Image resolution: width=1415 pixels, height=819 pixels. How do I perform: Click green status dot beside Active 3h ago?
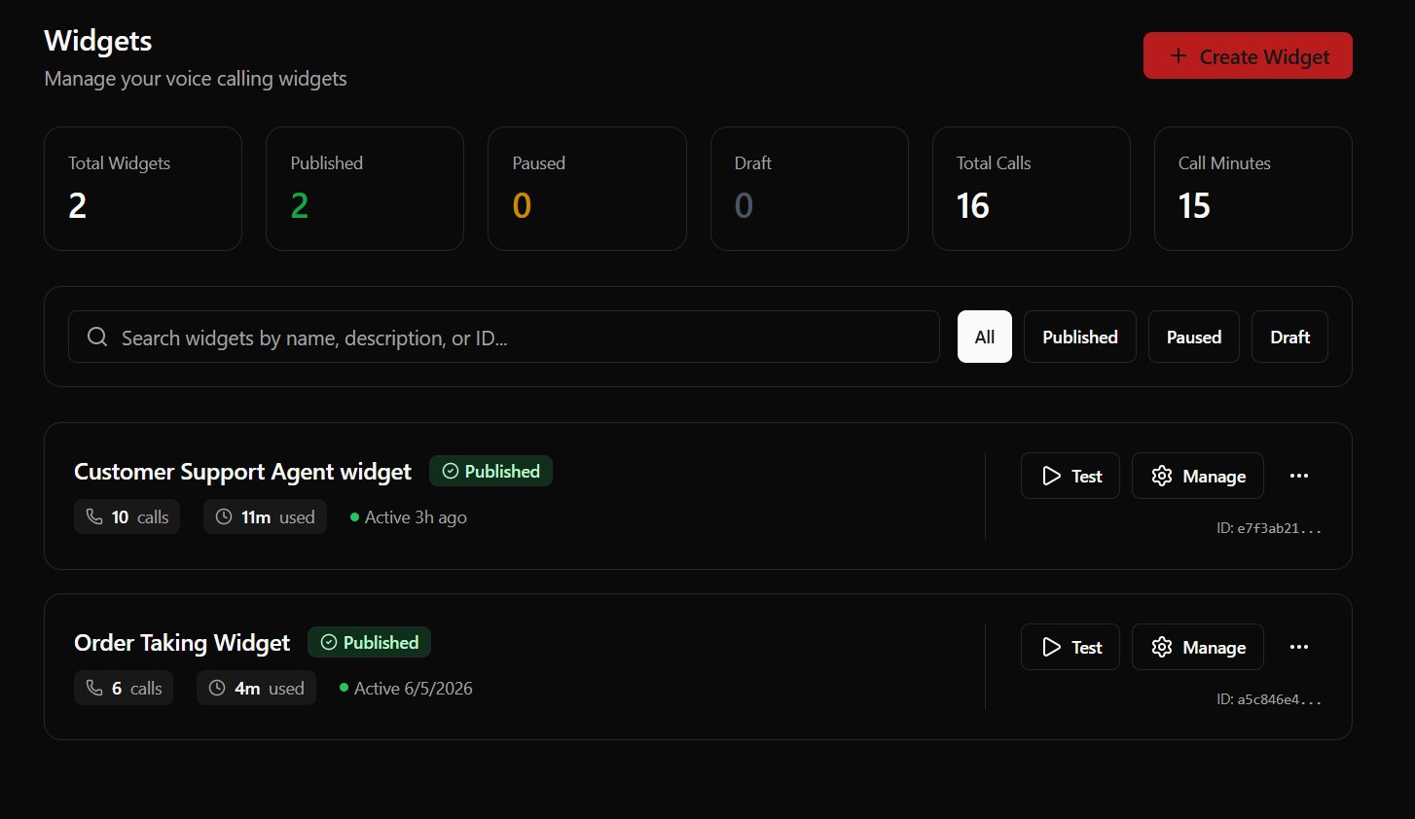pyautogui.click(x=355, y=517)
